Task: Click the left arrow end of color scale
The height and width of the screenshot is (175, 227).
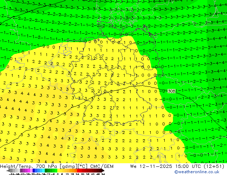Action: coord(8,170)
